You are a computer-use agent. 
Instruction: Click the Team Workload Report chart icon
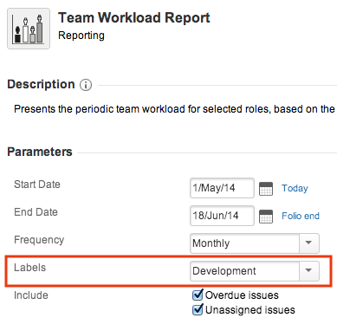[29, 29]
